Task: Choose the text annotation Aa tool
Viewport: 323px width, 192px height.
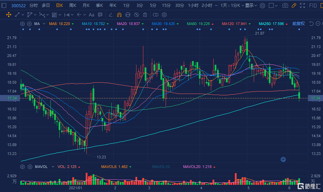Action: [x=91, y=15]
